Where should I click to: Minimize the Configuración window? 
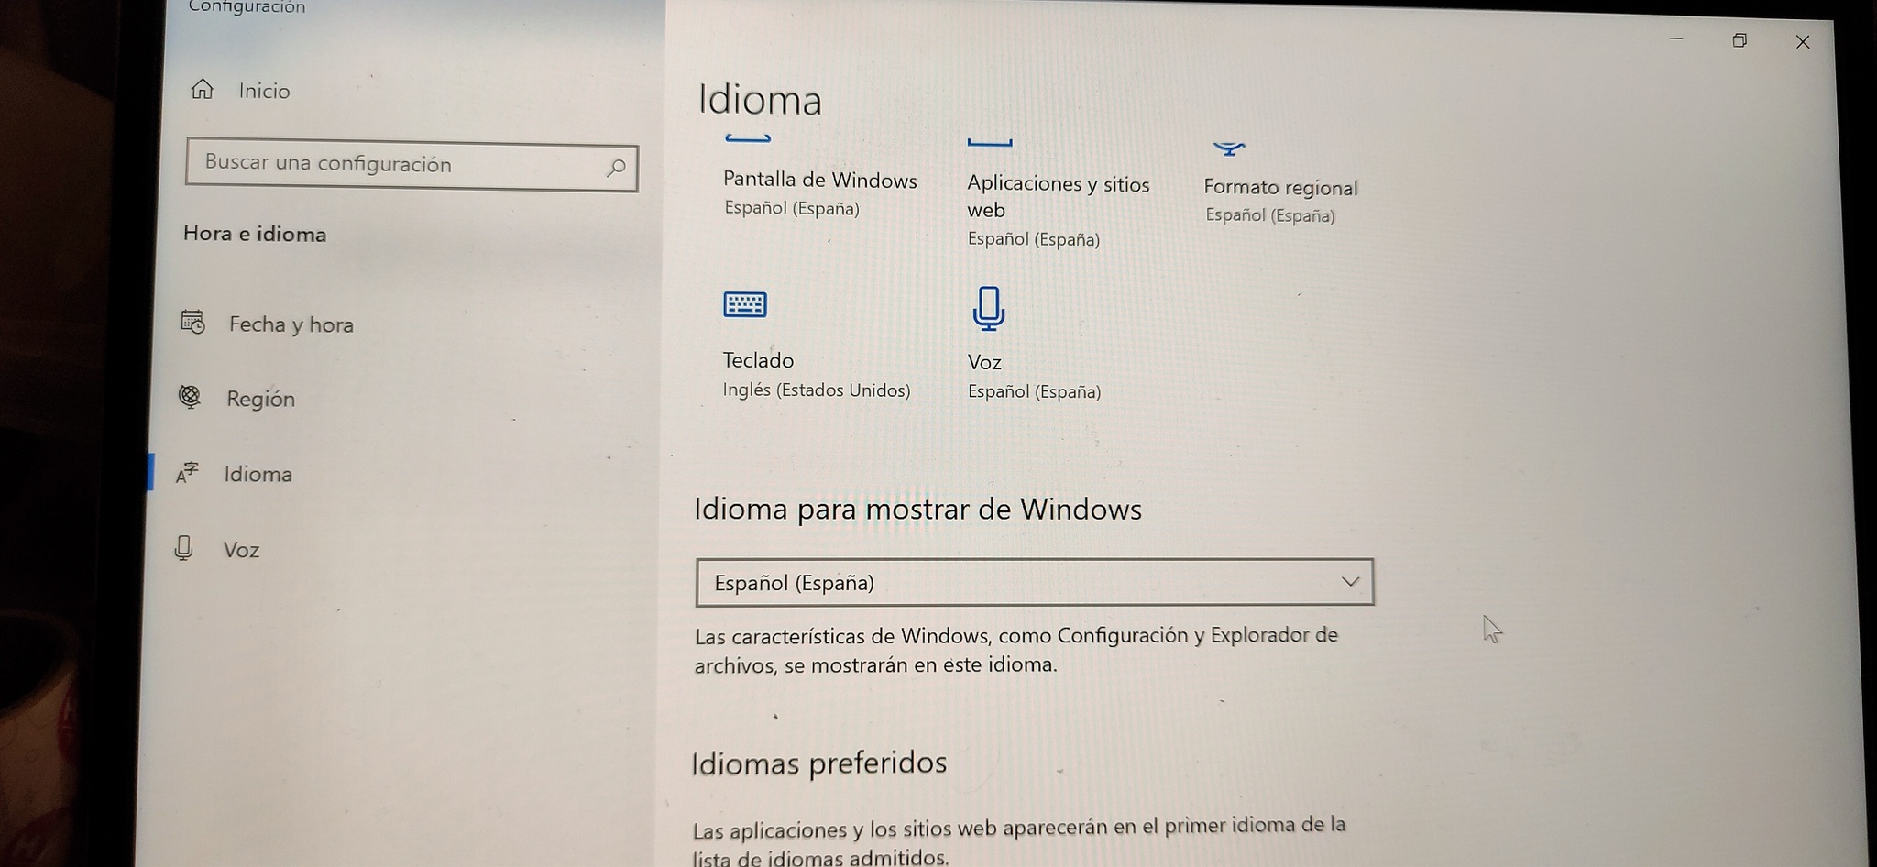click(x=1676, y=39)
